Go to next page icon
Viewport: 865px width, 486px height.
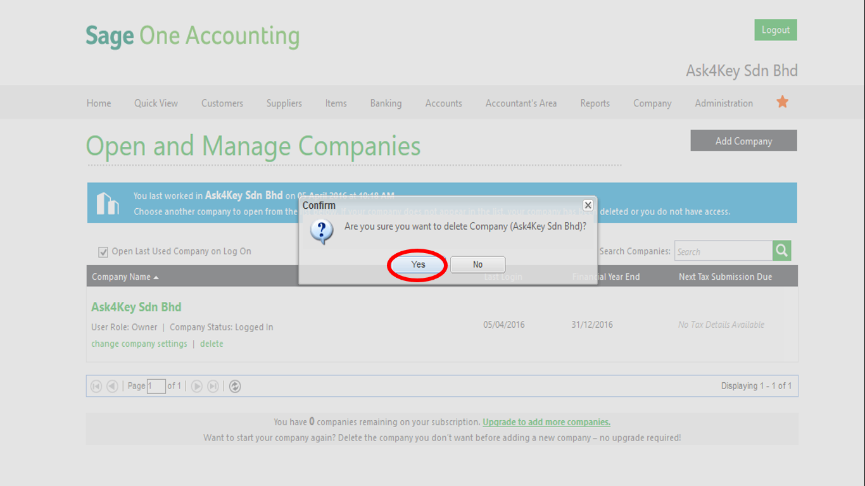(x=196, y=386)
